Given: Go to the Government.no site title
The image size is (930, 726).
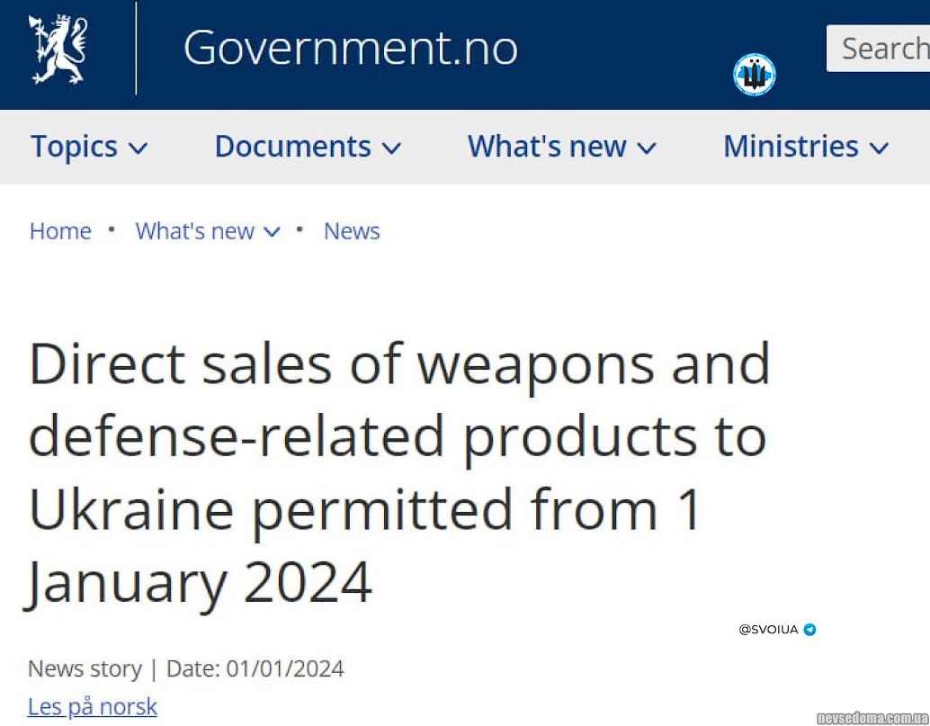Looking at the screenshot, I should 350,49.
